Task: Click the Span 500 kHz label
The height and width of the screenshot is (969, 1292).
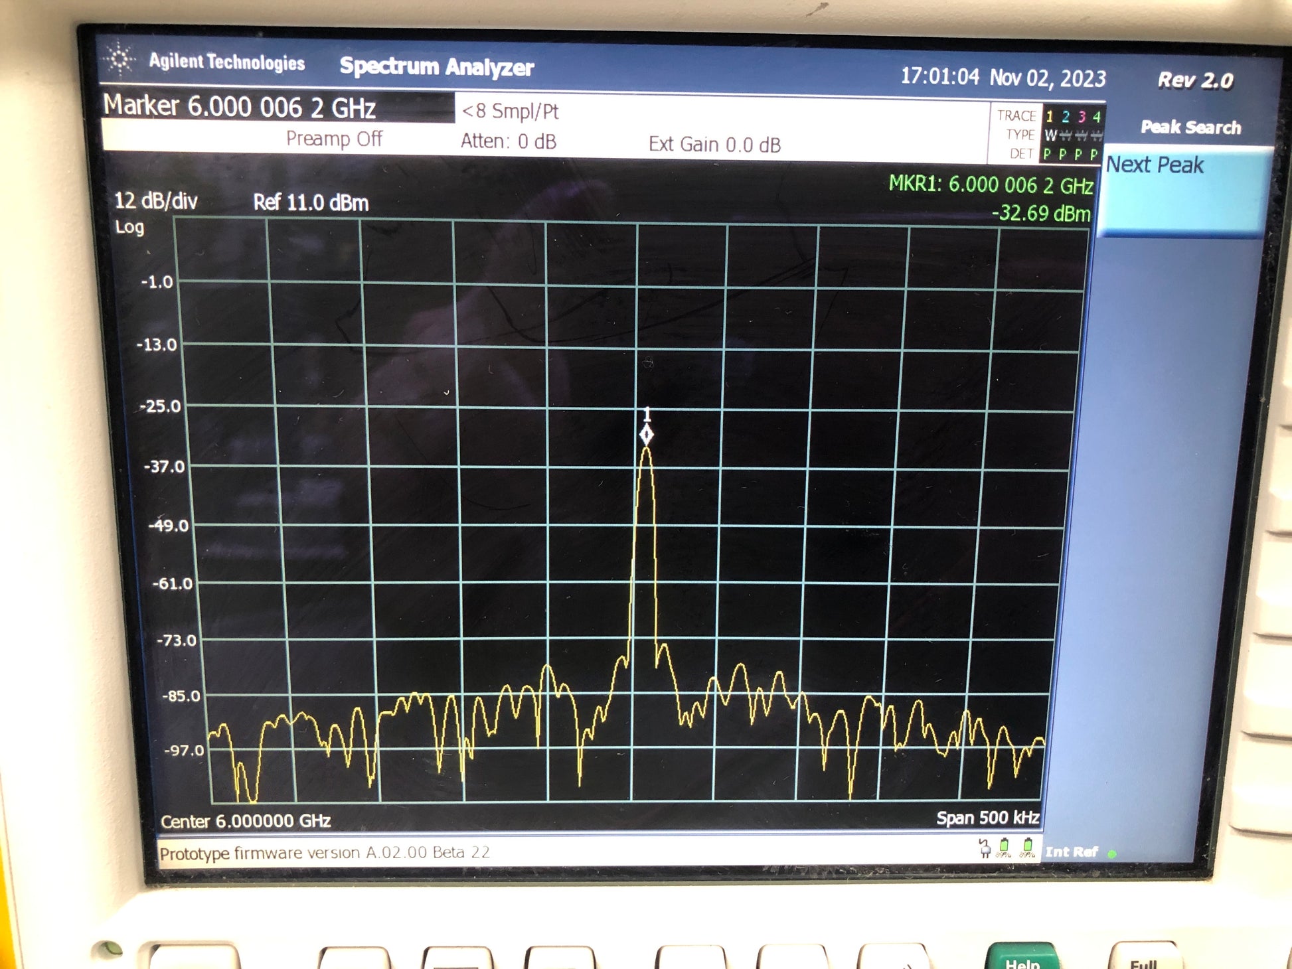Action: tap(987, 818)
